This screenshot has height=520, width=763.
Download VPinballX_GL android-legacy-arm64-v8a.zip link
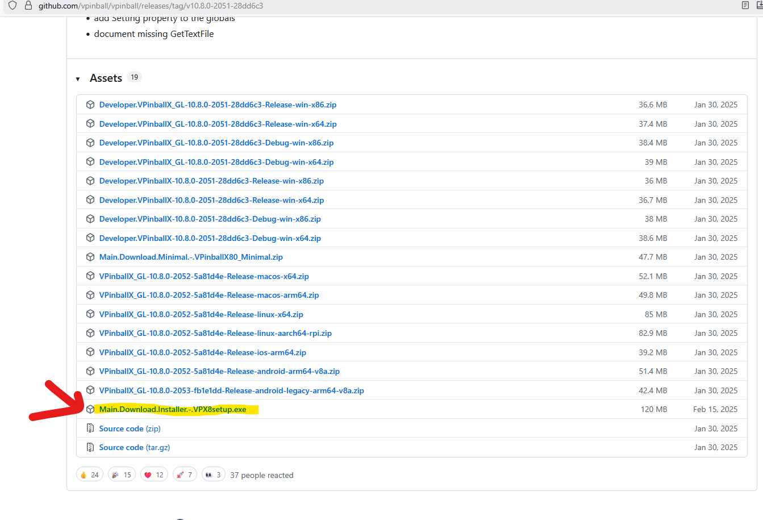click(x=232, y=390)
